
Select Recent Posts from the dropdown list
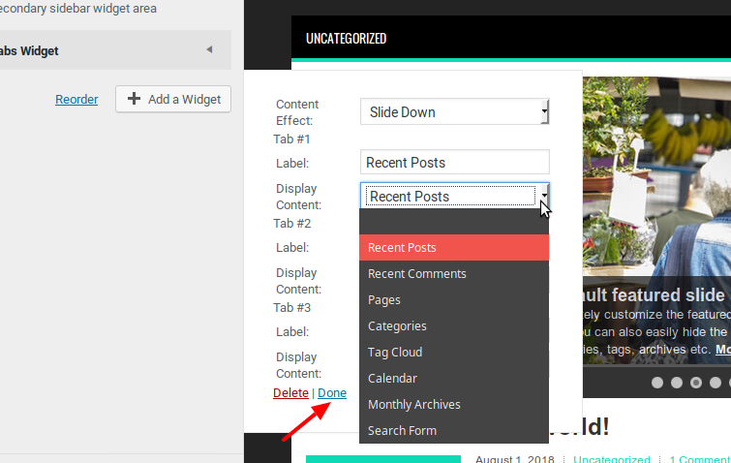[454, 248]
